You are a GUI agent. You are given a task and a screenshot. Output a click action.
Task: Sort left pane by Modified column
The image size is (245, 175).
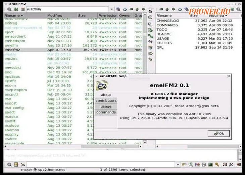[x=62, y=15]
